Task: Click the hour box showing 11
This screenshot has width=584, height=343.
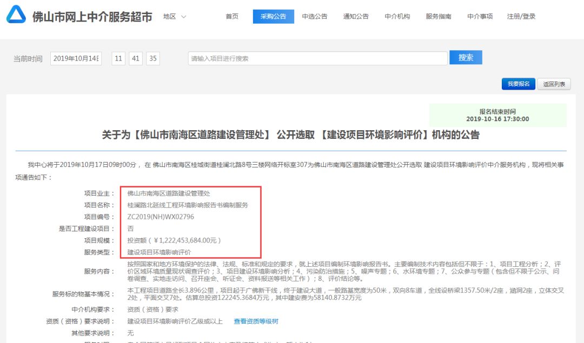Action: pyautogui.click(x=118, y=58)
